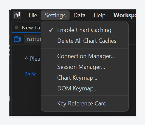
Task: Select the New Tab tab
Action: pos(27,28)
